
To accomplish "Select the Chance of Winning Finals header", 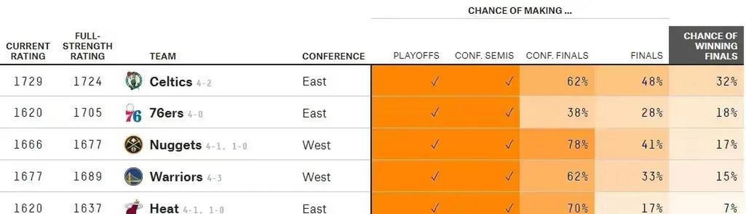I will click(x=706, y=46).
